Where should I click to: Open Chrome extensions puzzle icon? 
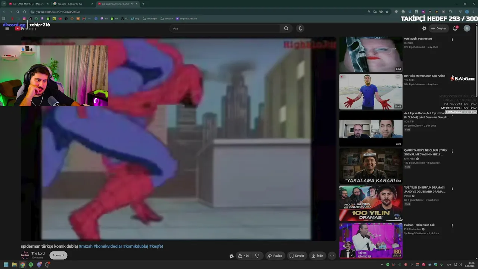(450, 12)
